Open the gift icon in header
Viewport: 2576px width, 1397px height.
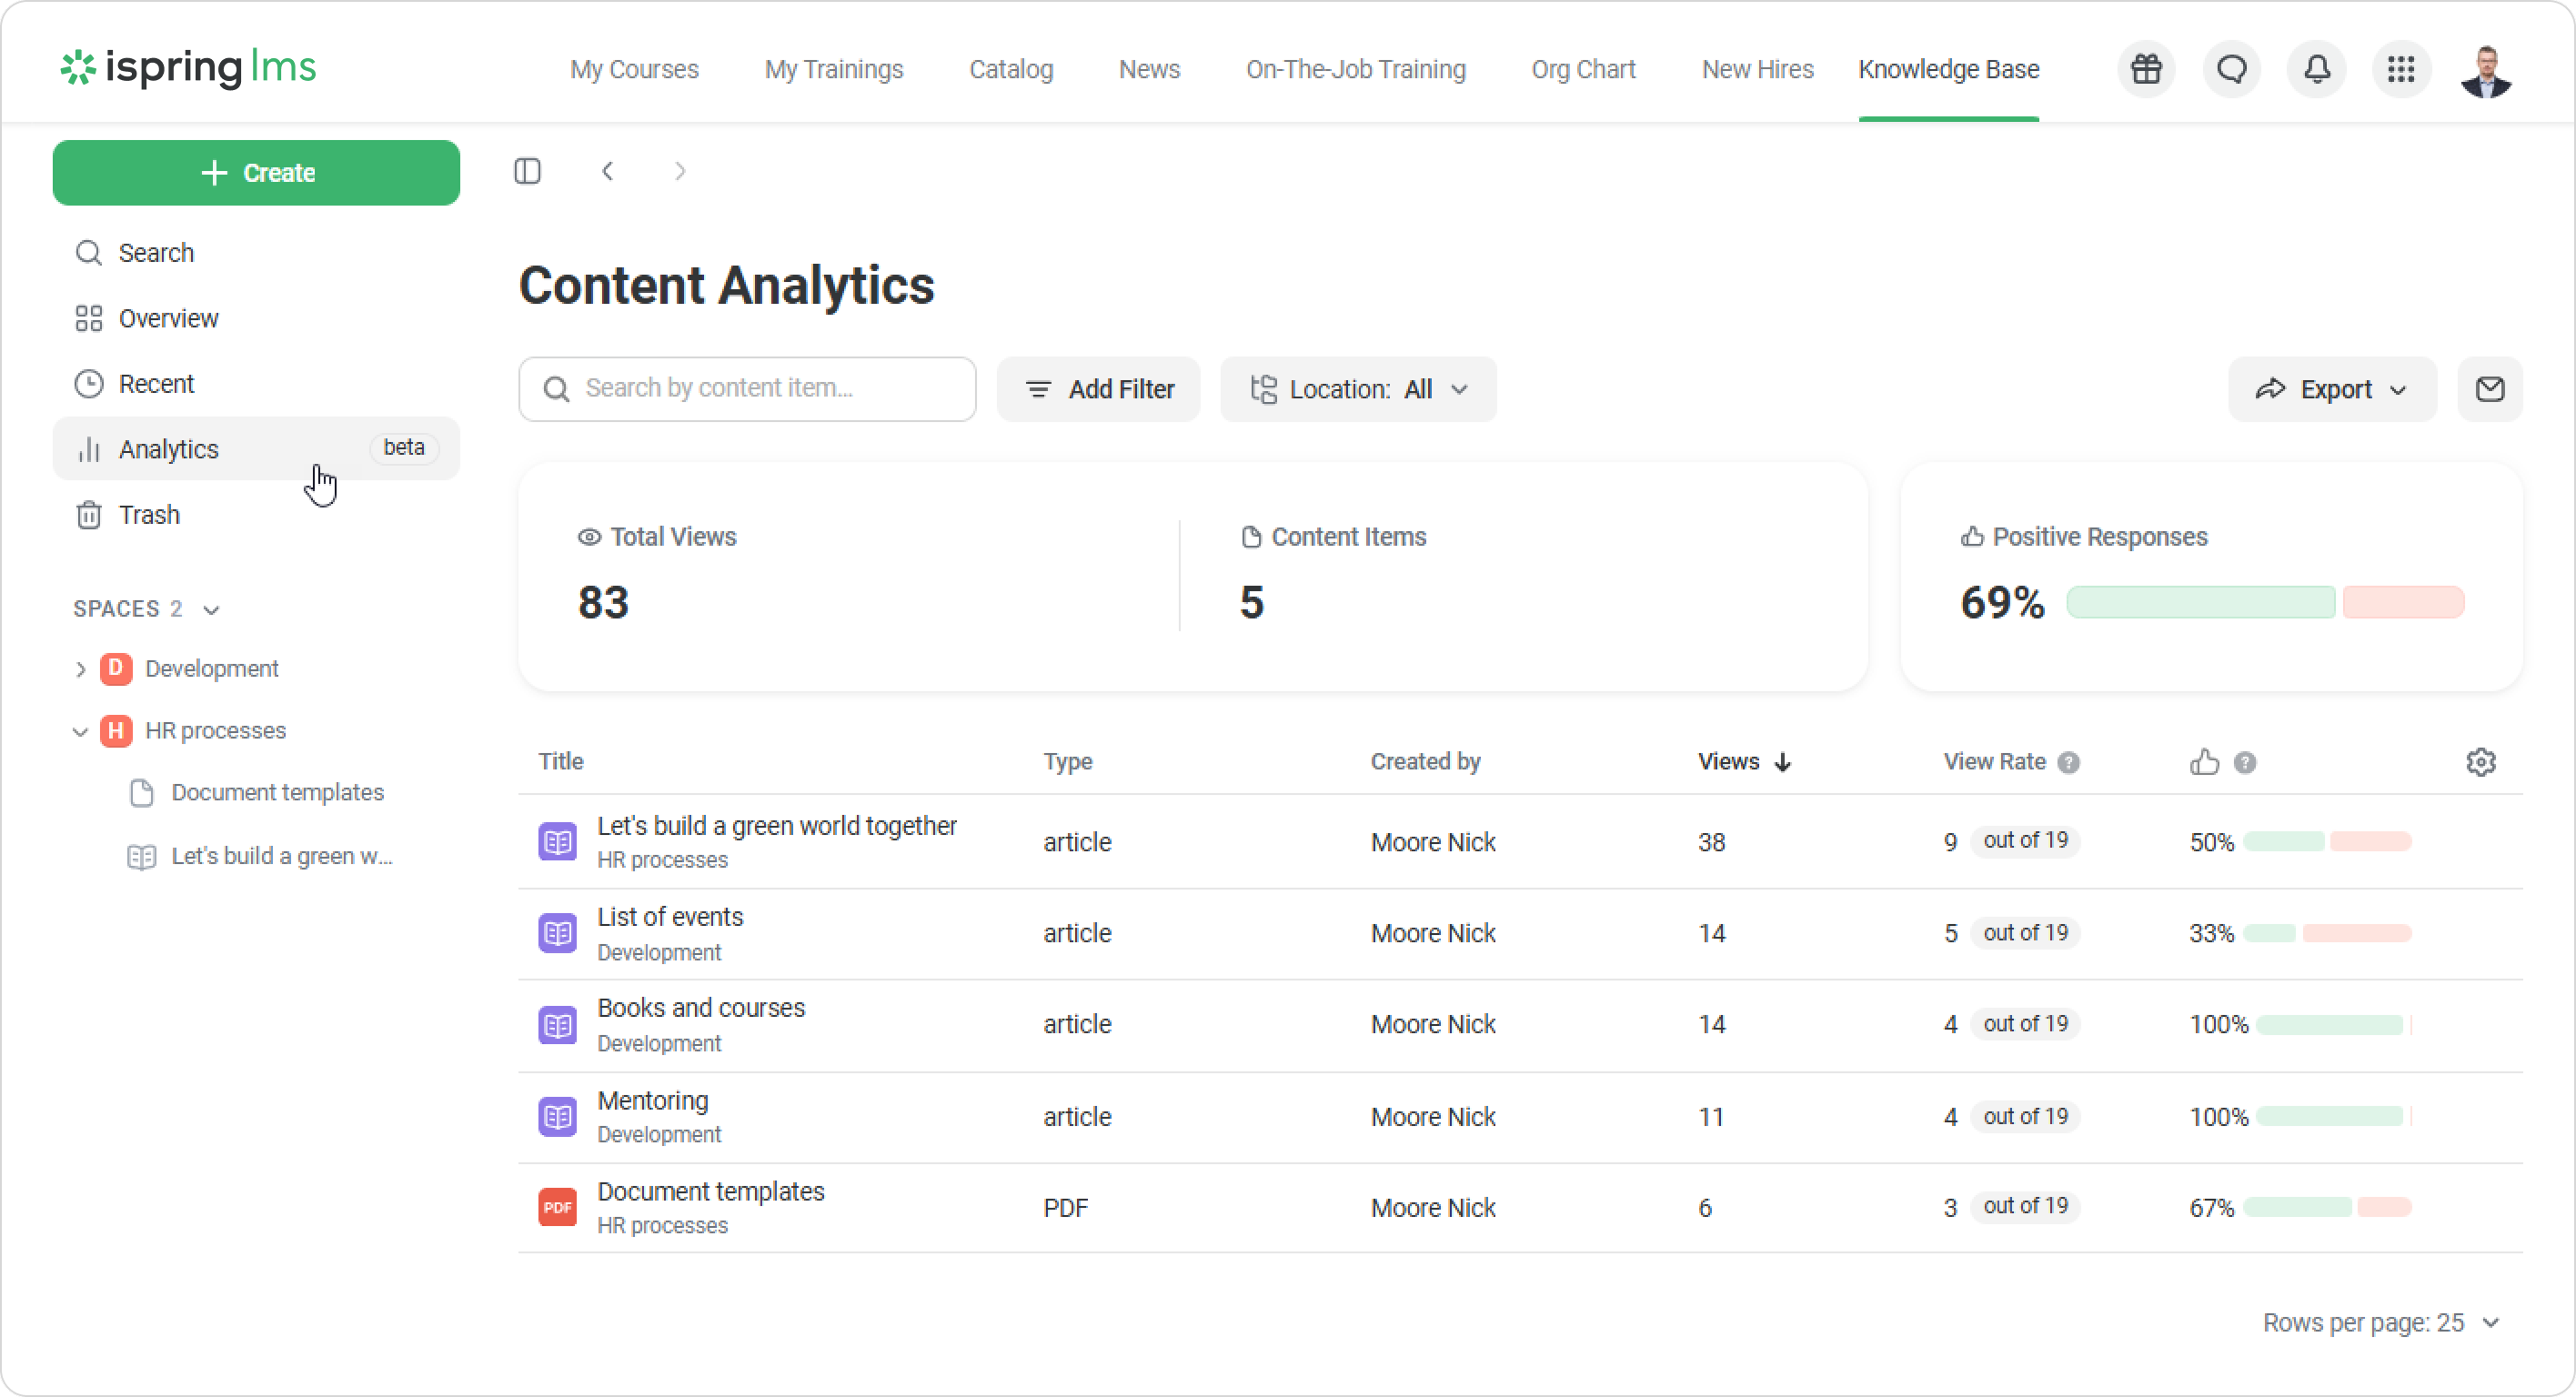coord(2146,69)
